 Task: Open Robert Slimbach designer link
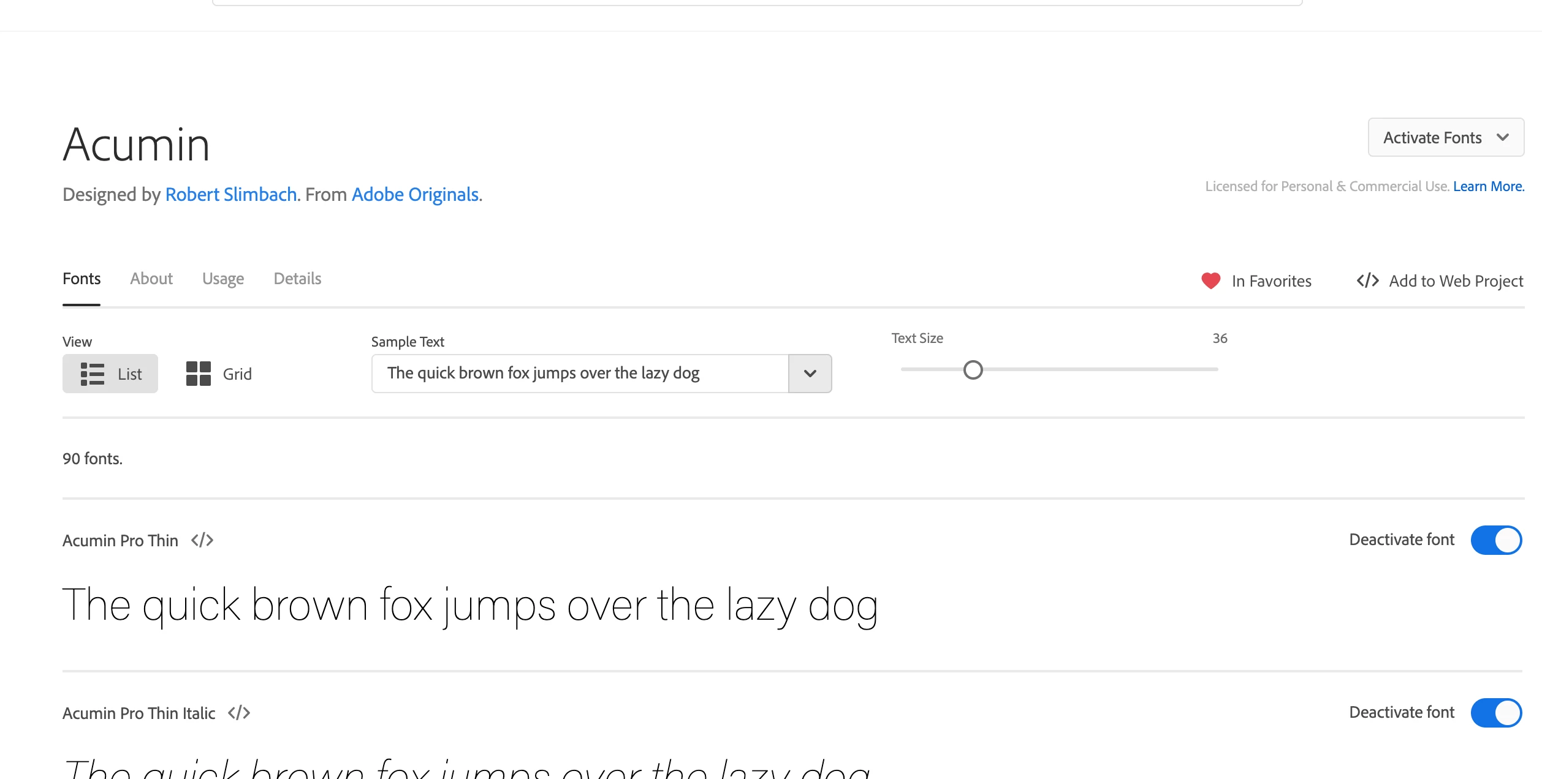click(x=231, y=195)
